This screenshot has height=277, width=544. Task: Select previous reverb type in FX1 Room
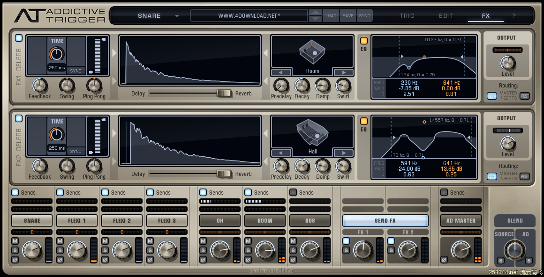(281, 73)
